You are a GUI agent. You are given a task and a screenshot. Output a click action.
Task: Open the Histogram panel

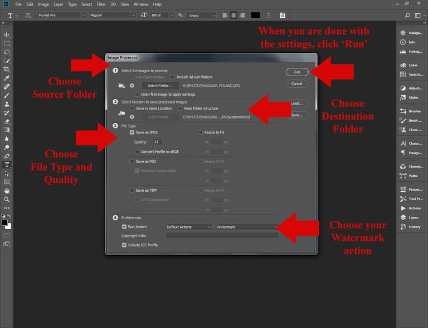click(x=412, y=52)
